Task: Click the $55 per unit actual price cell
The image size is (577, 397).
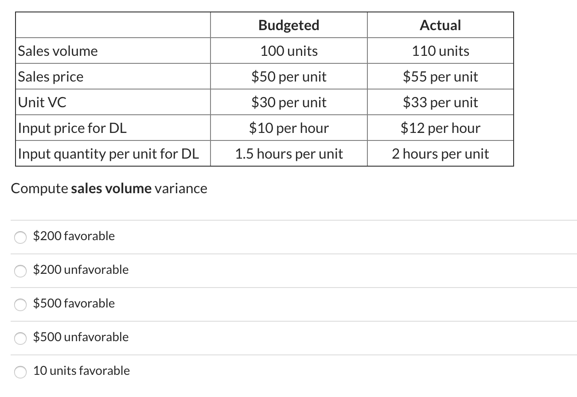Action: click(440, 76)
